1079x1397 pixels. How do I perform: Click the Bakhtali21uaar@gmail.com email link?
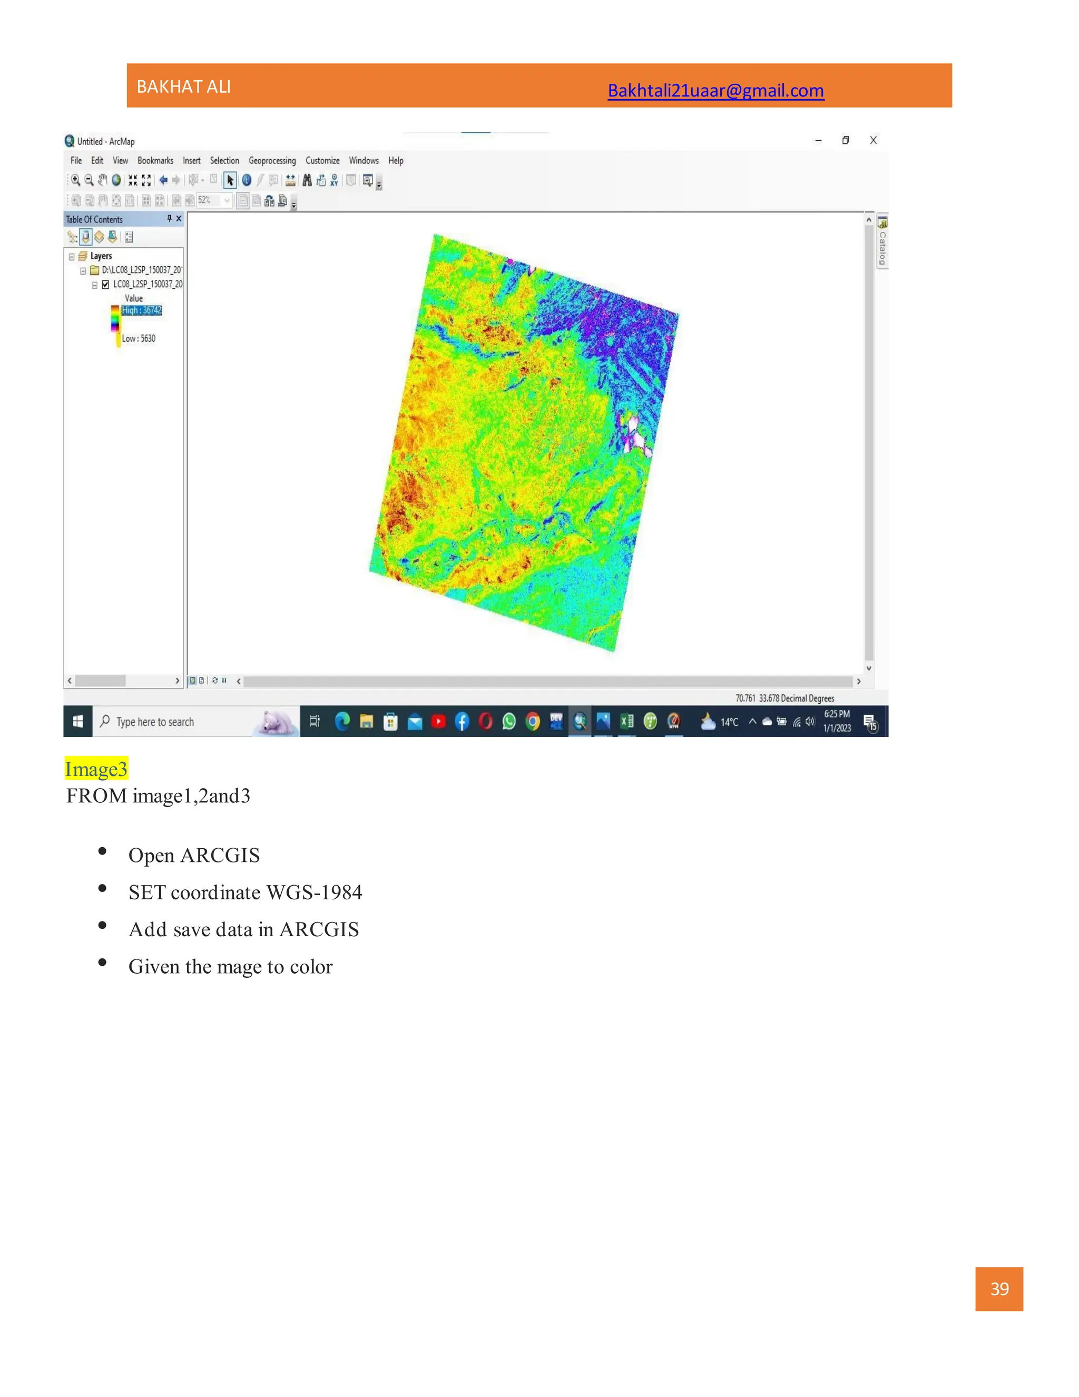click(x=715, y=91)
